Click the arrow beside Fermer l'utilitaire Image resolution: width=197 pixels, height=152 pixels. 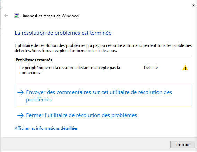(20, 115)
